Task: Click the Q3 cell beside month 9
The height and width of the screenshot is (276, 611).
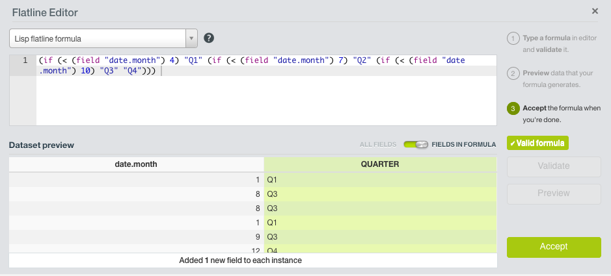Action: (x=380, y=237)
